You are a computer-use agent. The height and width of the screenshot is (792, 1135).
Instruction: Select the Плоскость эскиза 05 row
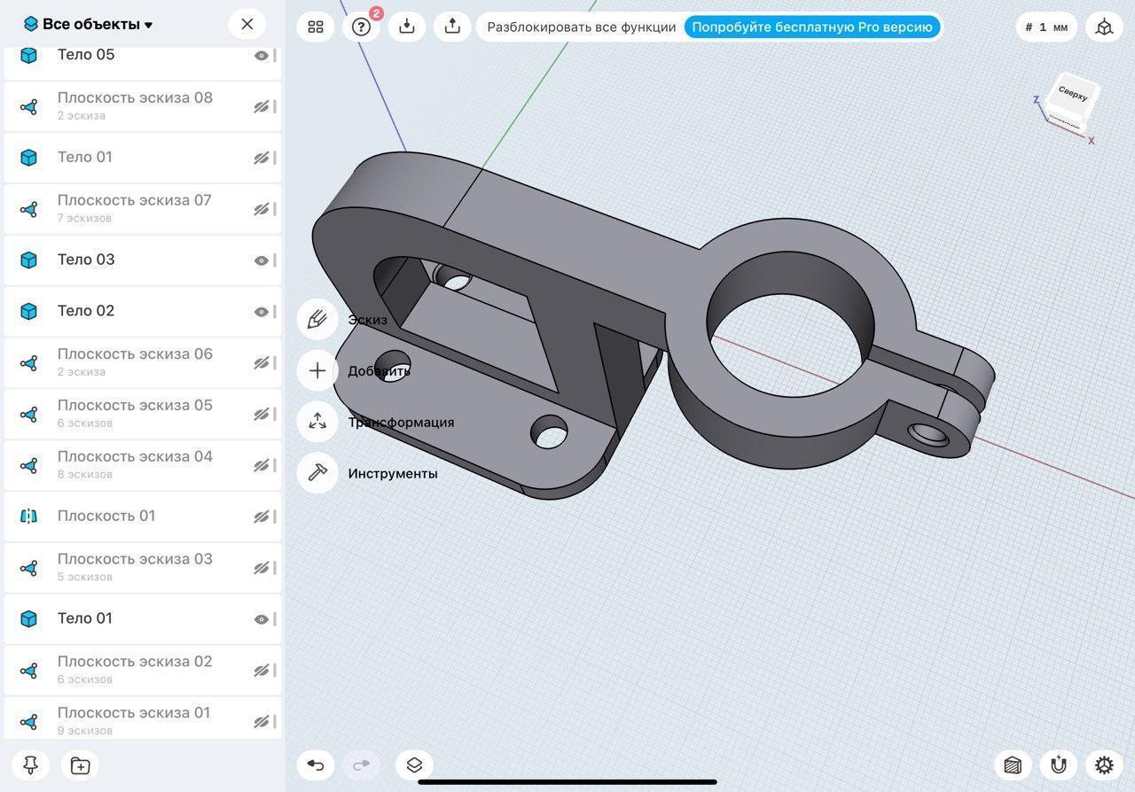(143, 414)
